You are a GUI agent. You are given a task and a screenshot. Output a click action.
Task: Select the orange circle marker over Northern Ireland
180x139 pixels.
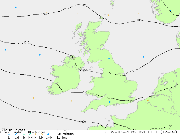click(74, 58)
